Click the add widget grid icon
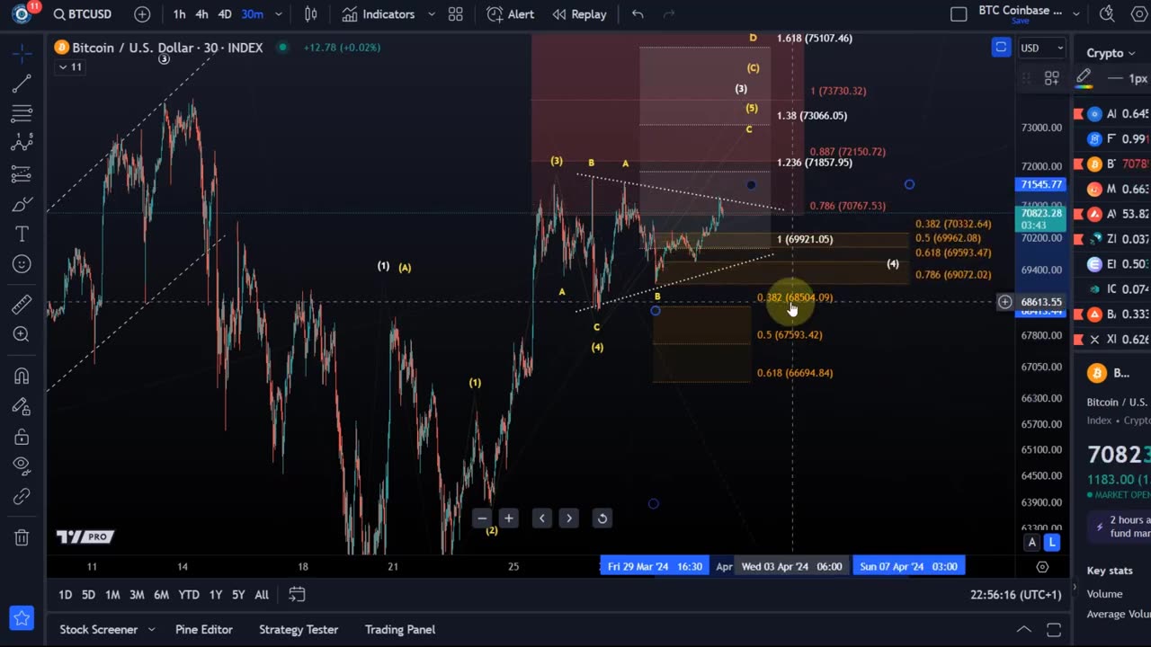Screen dimensions: 1151x647 [x=1051, y=79]
